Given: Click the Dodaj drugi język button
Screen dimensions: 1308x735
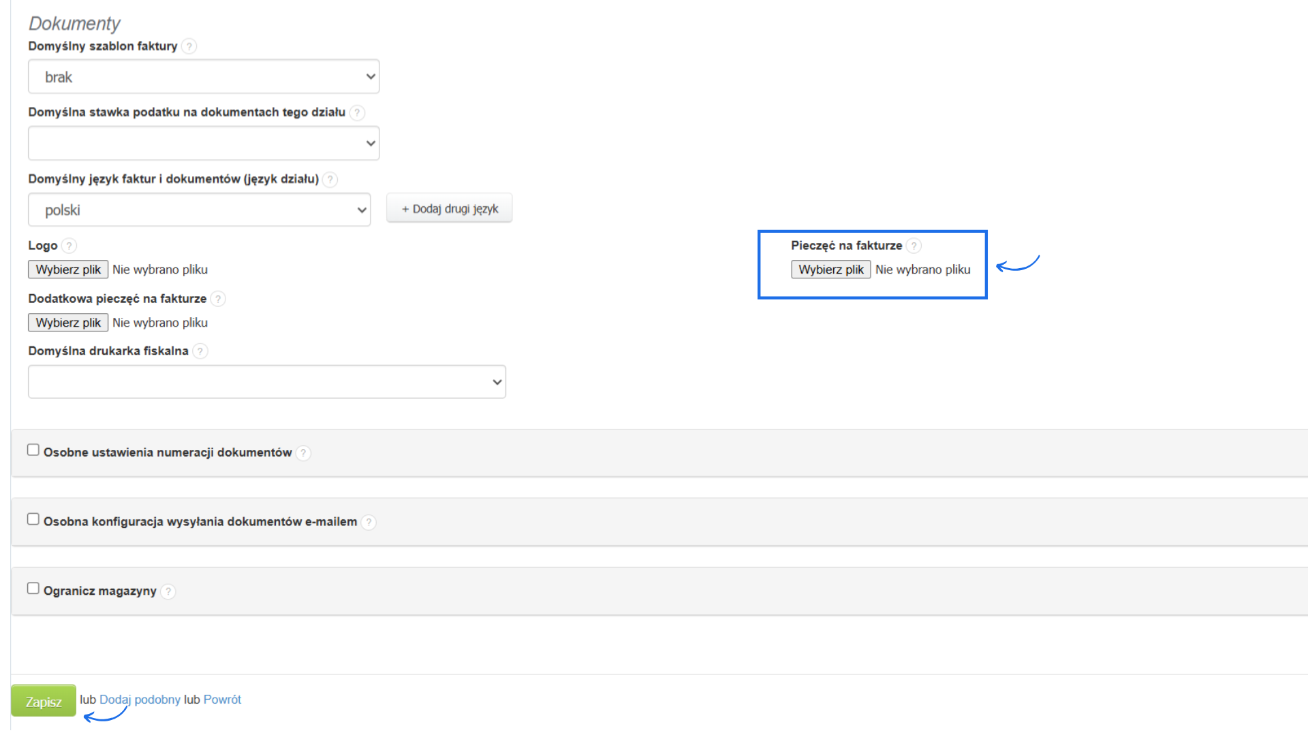Looking at the screenshot, I should (x=450, y=209).
